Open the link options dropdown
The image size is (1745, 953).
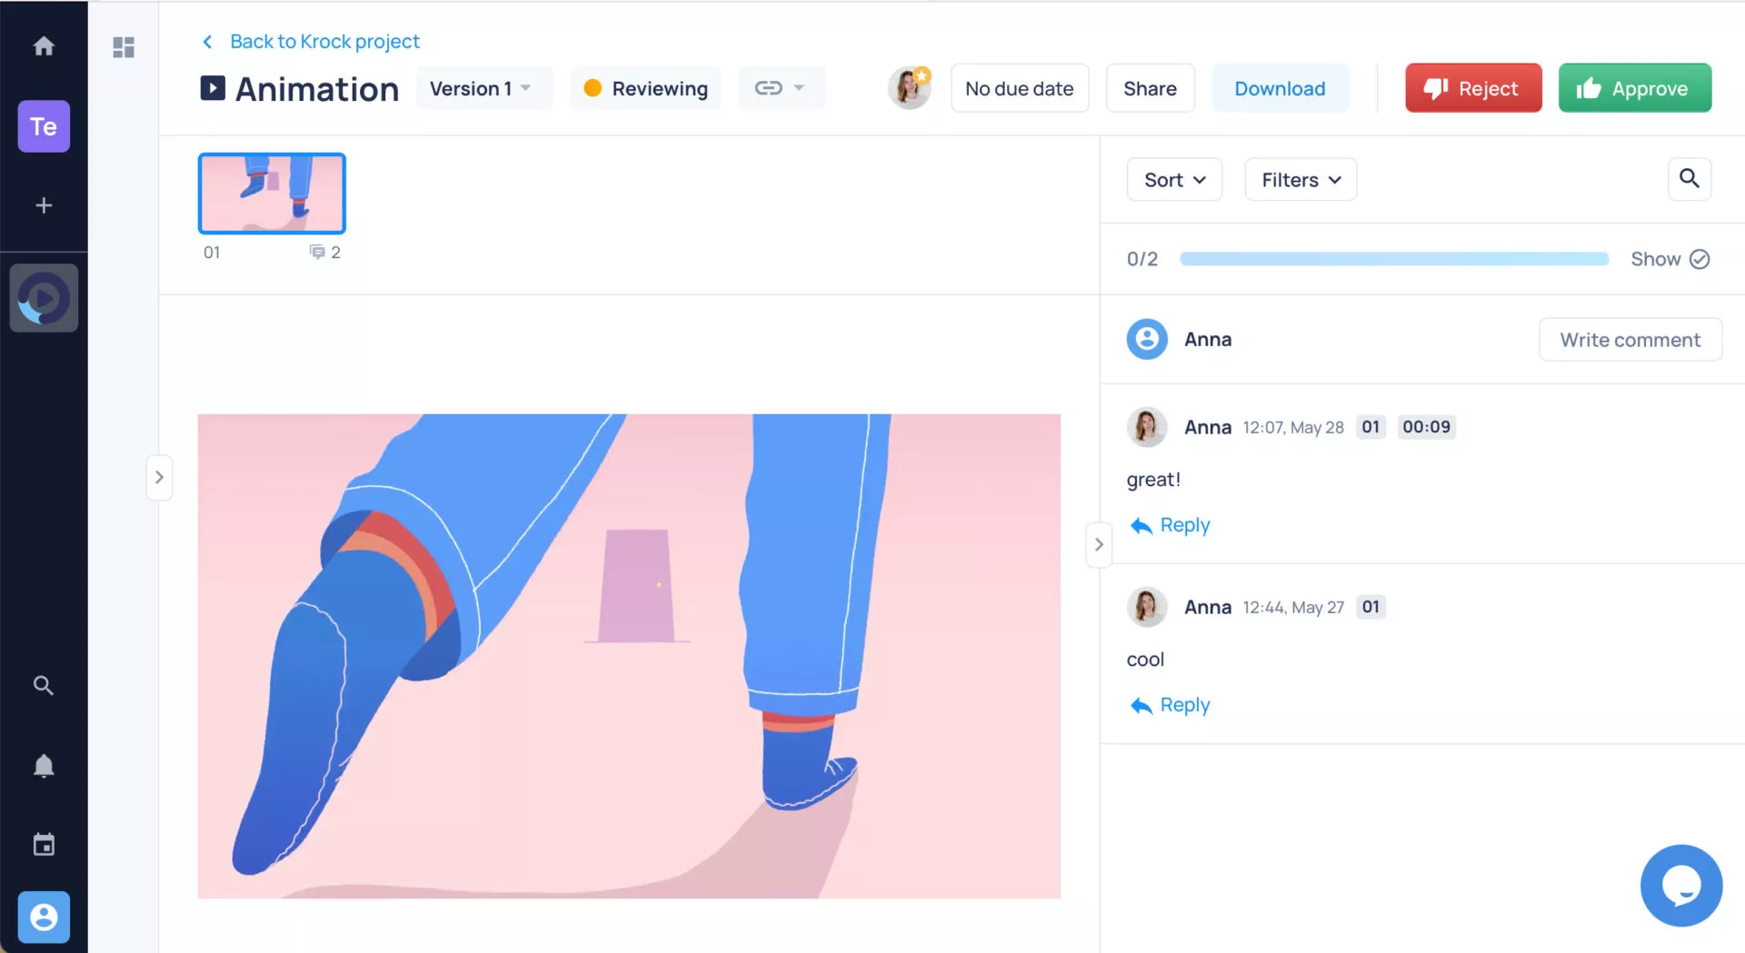pos(782,88)
